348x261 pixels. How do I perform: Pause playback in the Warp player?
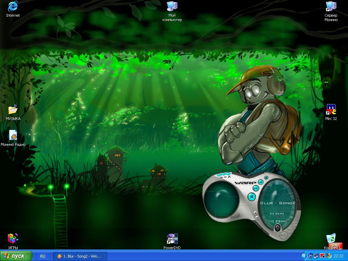click(x=252, y=197)
